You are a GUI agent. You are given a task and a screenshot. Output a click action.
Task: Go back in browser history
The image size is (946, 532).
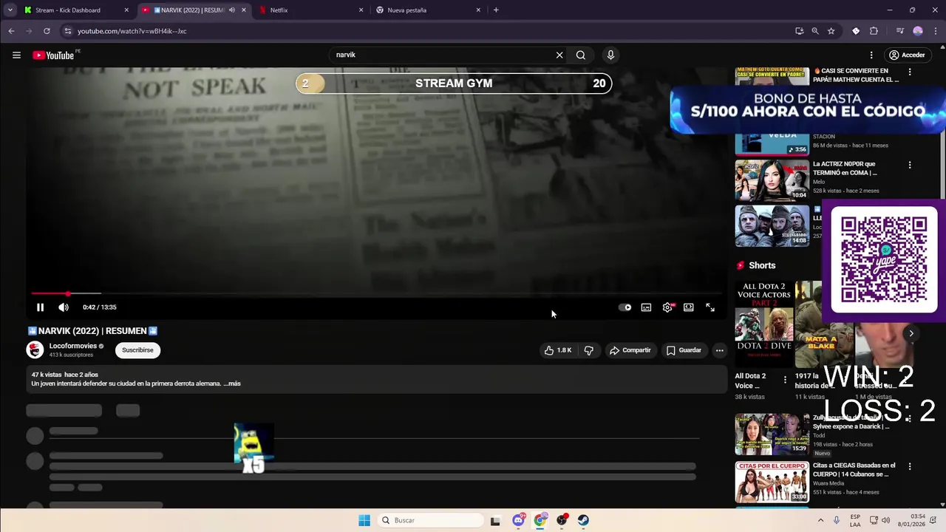(x=11, y=31)
